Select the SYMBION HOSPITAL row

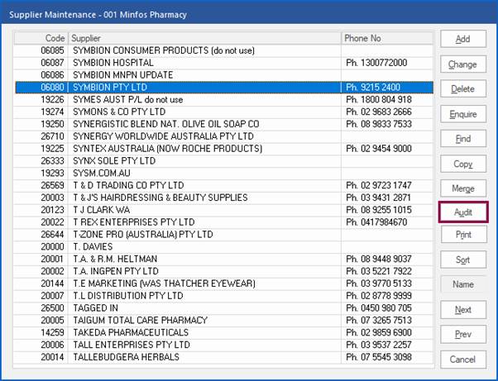(223, 63)
